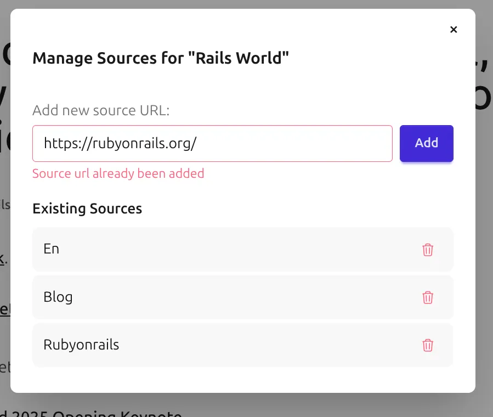Click the "Add new source URL:" label

(x=101, y=110)
